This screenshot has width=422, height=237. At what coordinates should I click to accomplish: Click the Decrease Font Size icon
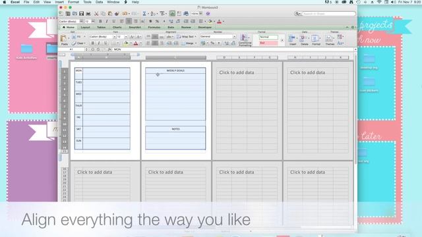pyautogui.click(x=138, y=37)
